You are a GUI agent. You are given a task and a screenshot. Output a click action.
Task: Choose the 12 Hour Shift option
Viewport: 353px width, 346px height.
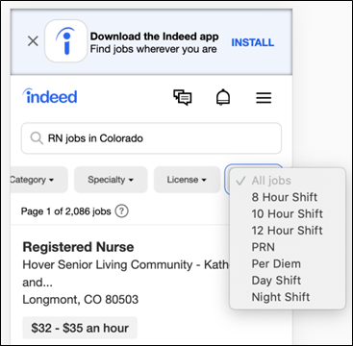pyautogui.click(x=288, y=231)
